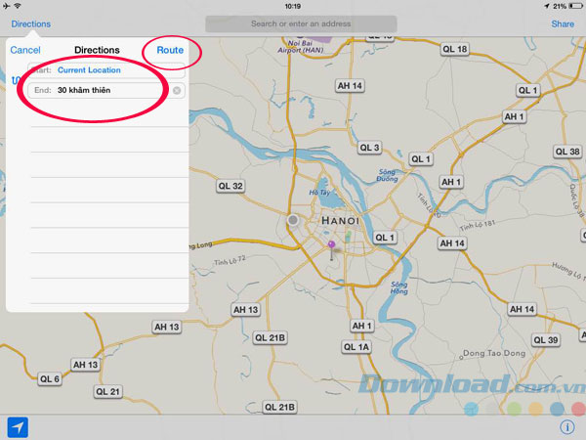This screenshot has height=440, width=586.
Task: Tap the QL 1A road shield
Action: click(x=356, y=347)
